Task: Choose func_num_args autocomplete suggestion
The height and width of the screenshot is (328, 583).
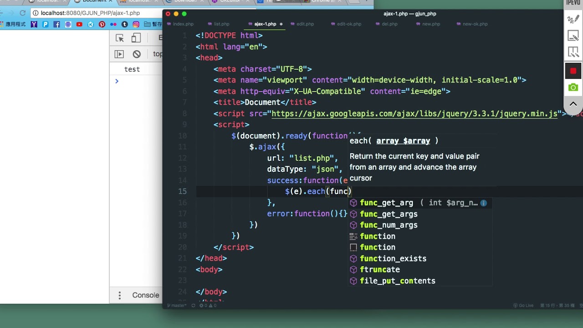Action: coord(420,225)
